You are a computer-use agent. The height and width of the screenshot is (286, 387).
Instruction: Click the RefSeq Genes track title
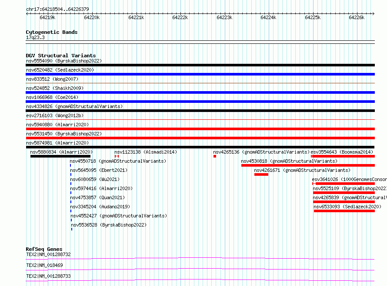tap(44, 249)
